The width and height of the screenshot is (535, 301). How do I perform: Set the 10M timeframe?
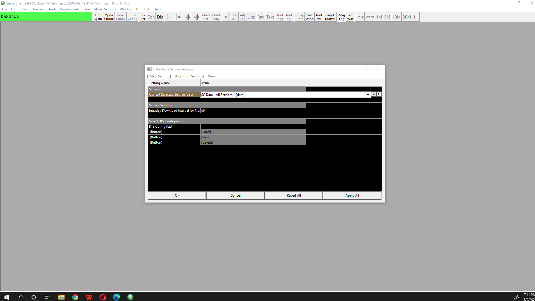click(396, 17)
